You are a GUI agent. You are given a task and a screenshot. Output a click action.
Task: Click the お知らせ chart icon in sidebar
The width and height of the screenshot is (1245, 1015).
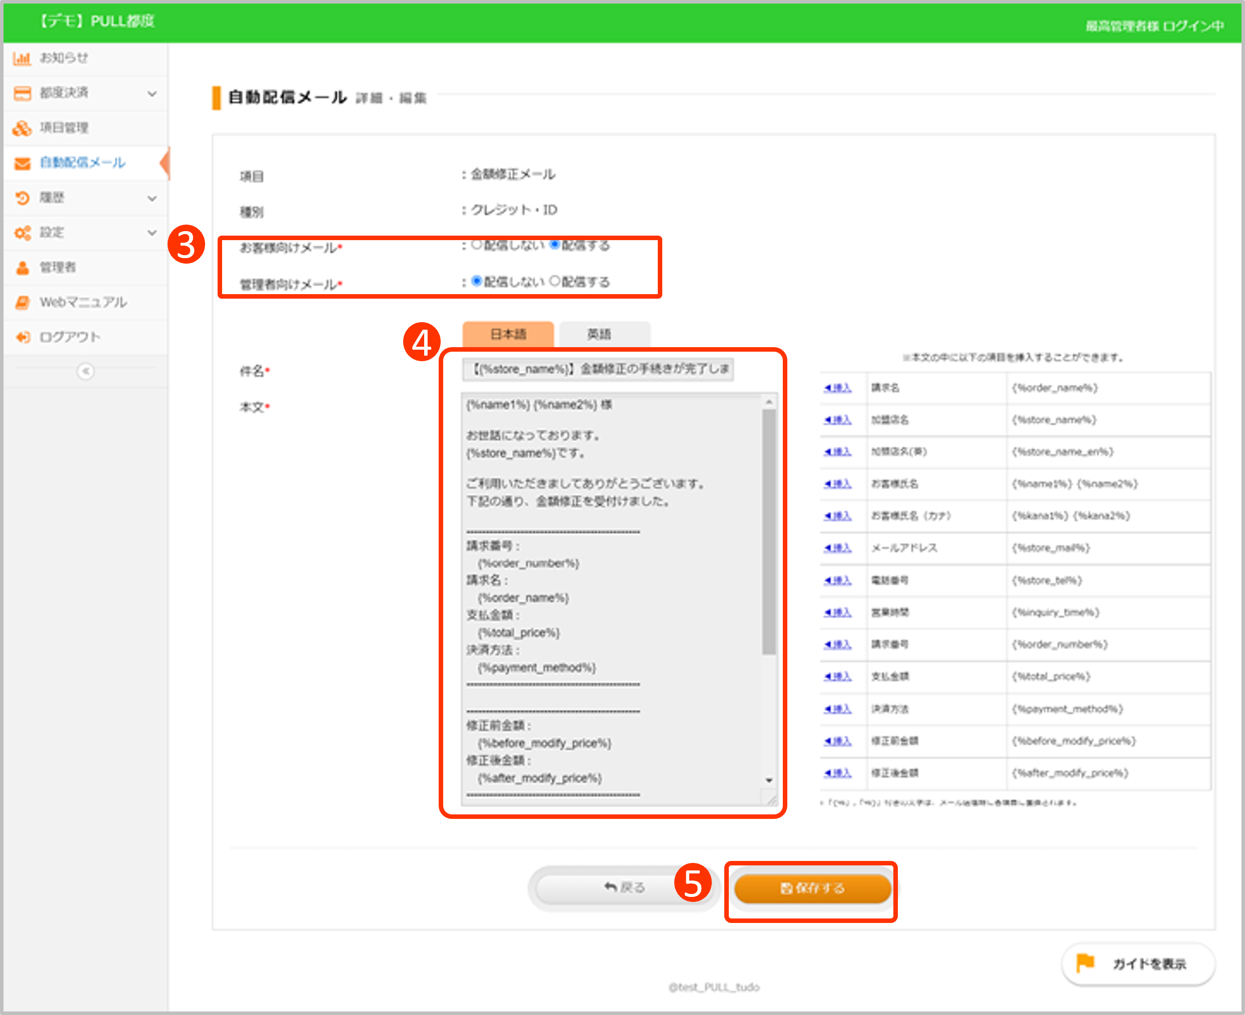pyautogui.click(x=22, y=58)
